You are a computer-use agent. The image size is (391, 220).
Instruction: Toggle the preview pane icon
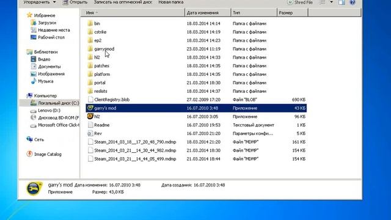coord(342,2)
